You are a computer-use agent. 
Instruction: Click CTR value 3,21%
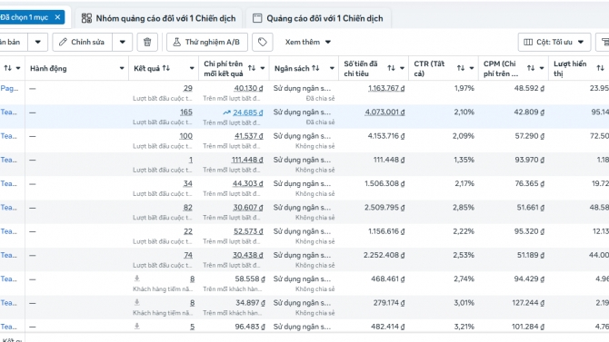(x=464, y=327)
